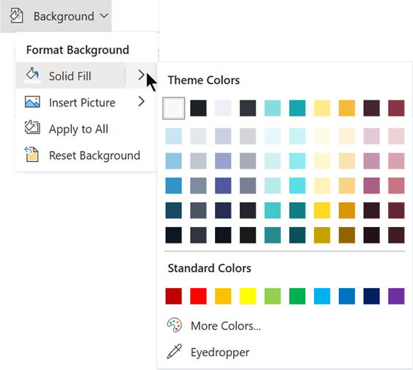
Task: Expand the Solid Fill submenu arrow
Action: [141, 75]
